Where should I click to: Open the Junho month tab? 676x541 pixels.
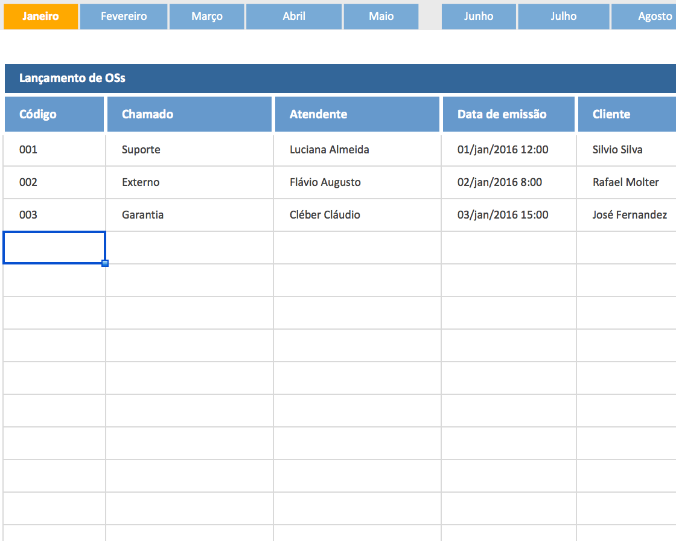[479, 16]
